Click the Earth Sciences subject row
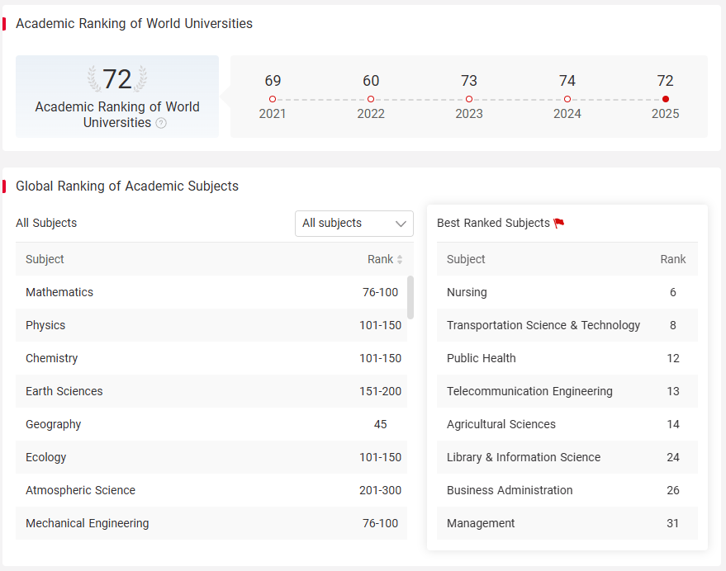 (211, 391)
